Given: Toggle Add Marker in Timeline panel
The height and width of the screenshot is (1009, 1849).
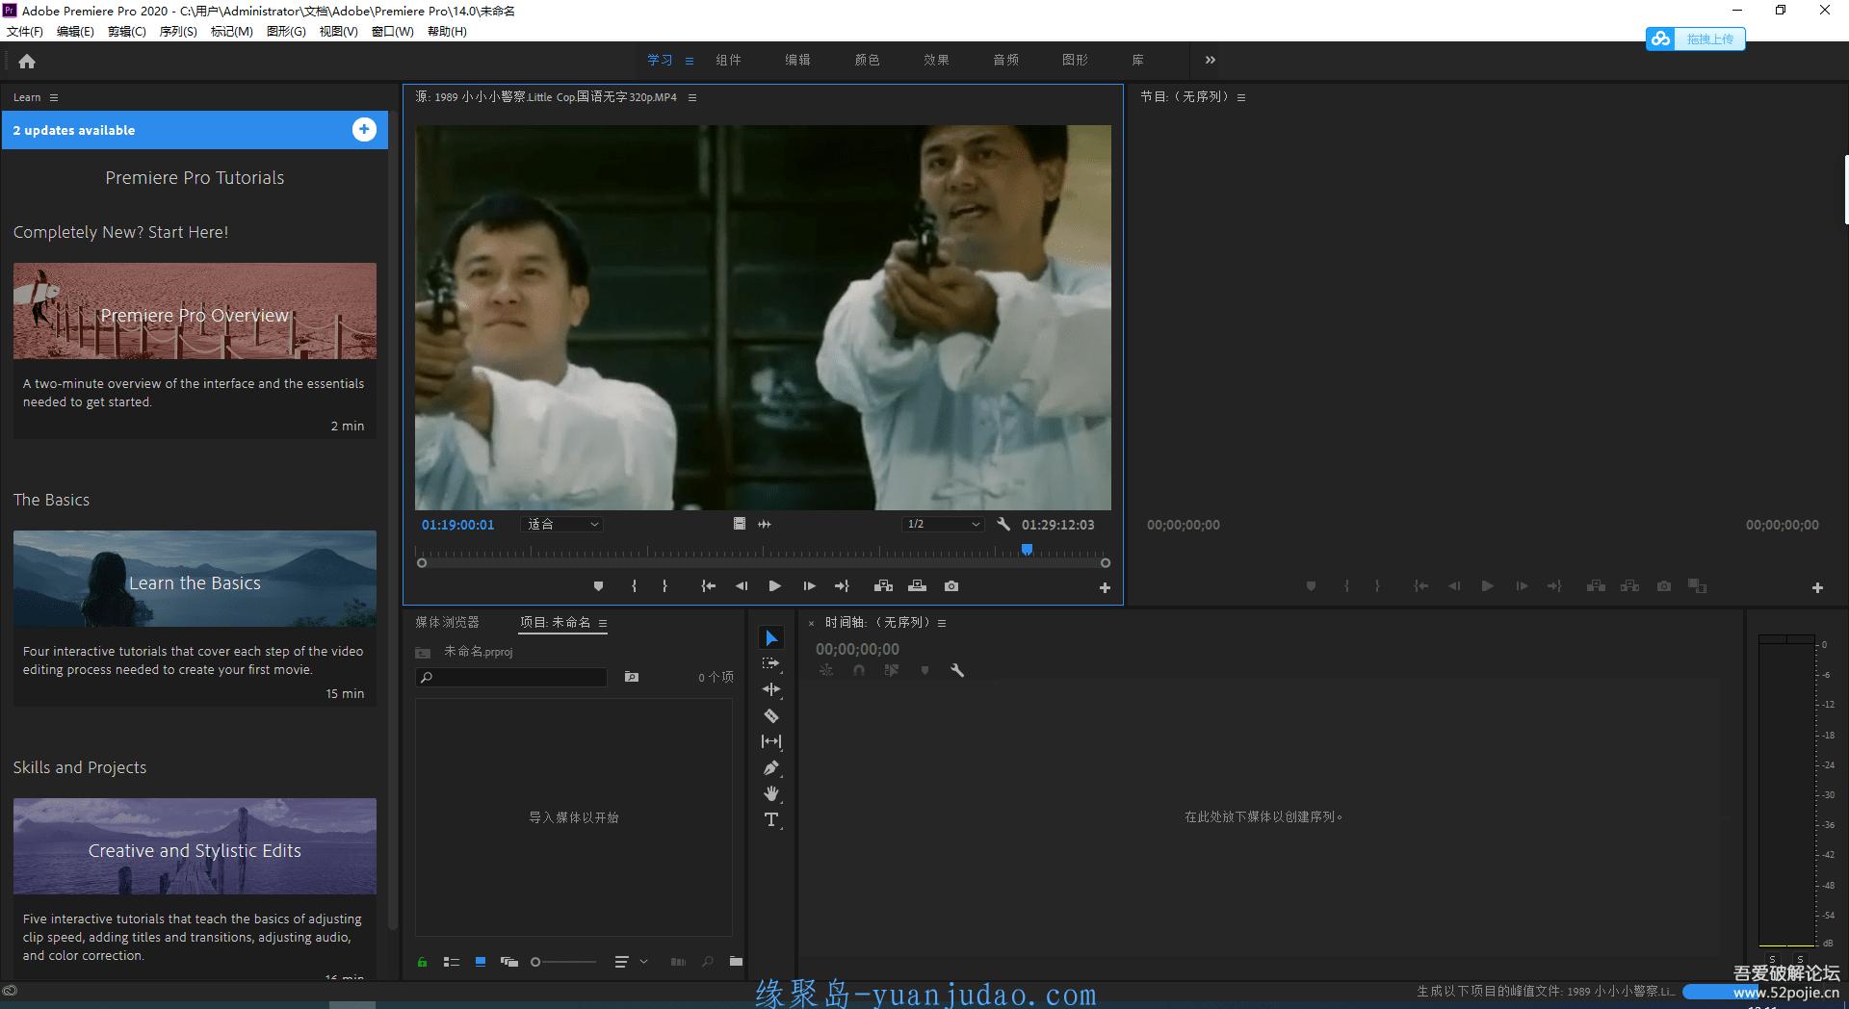Looking at the screenshot, I should point(924,670).
